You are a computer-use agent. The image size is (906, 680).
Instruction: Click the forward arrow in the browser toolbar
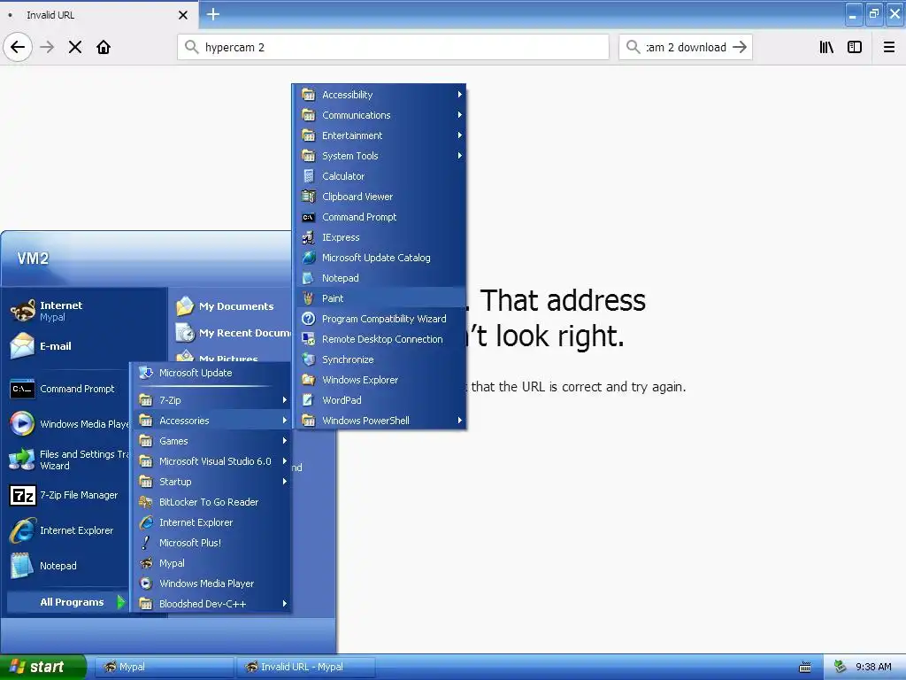(47, 47)
